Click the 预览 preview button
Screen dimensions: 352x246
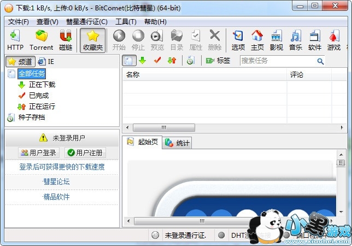157,40
